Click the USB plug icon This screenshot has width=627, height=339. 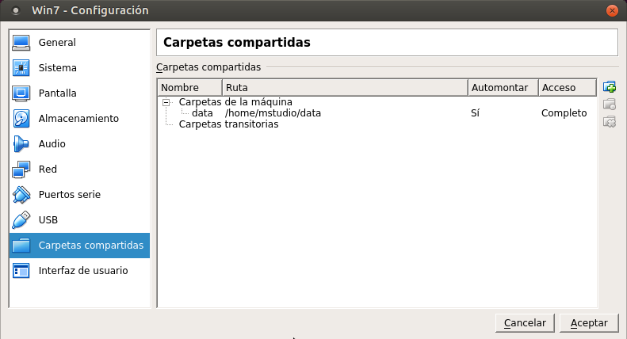pyautogui.click(x=21, y=220)
